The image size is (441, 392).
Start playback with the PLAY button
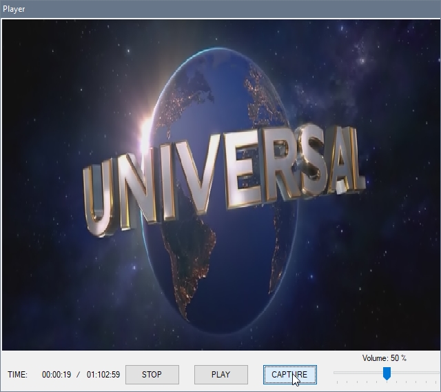point(221,375)
